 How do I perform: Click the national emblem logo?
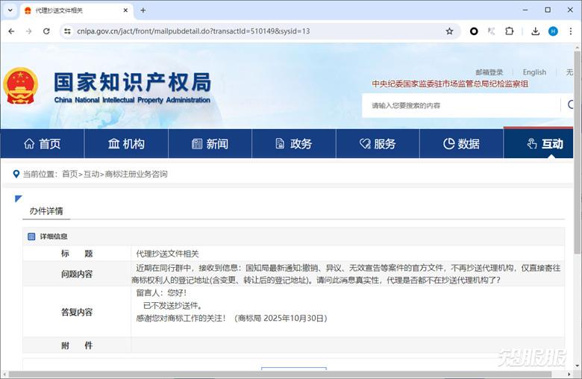pyautogui.click(x=20, y=86)
